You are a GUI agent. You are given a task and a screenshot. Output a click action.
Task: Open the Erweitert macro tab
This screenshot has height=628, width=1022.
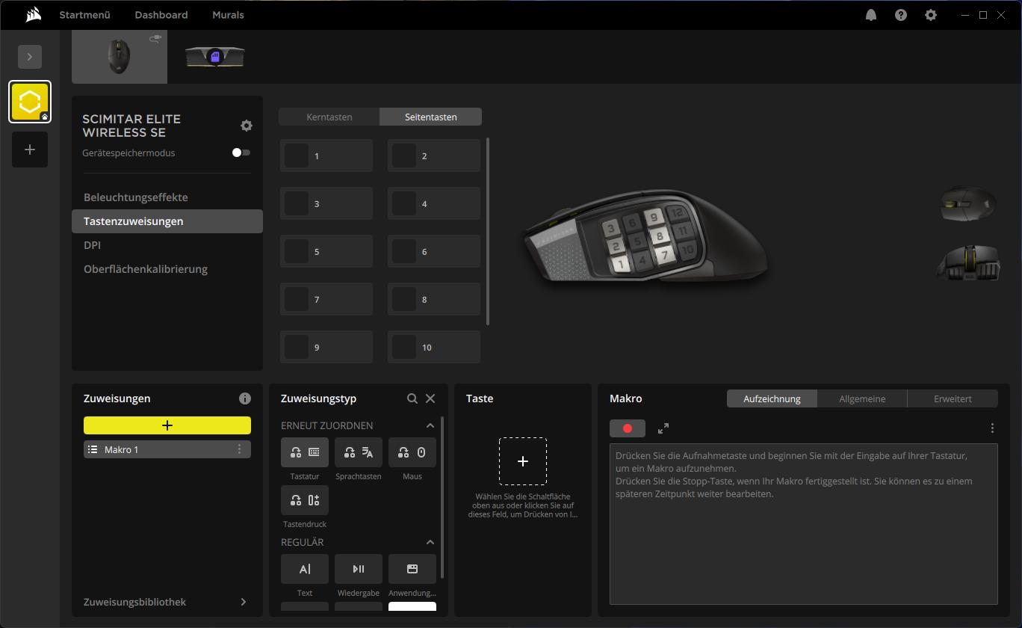click(953, 398)
